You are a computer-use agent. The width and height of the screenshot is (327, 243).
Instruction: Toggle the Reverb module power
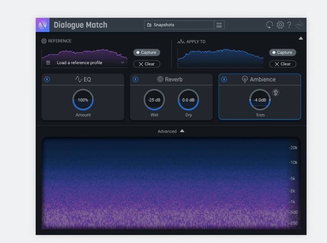point(136,79)
